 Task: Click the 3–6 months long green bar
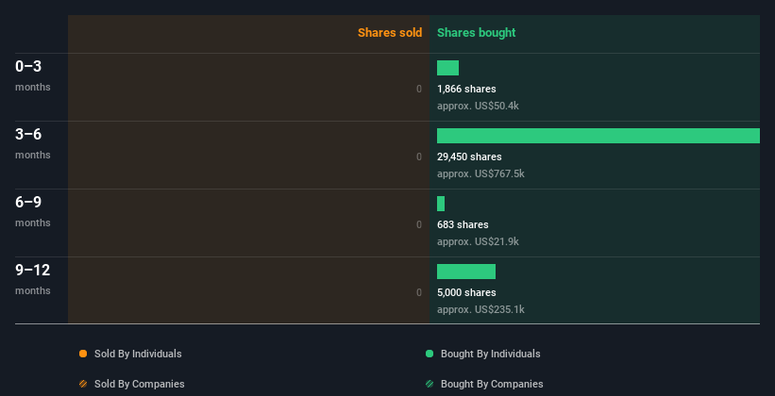tap(598, 136)
